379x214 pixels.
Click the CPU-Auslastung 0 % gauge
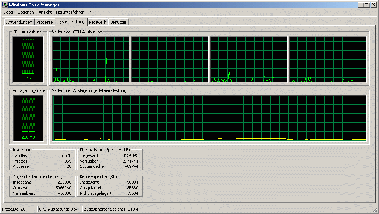coord(28,60)
